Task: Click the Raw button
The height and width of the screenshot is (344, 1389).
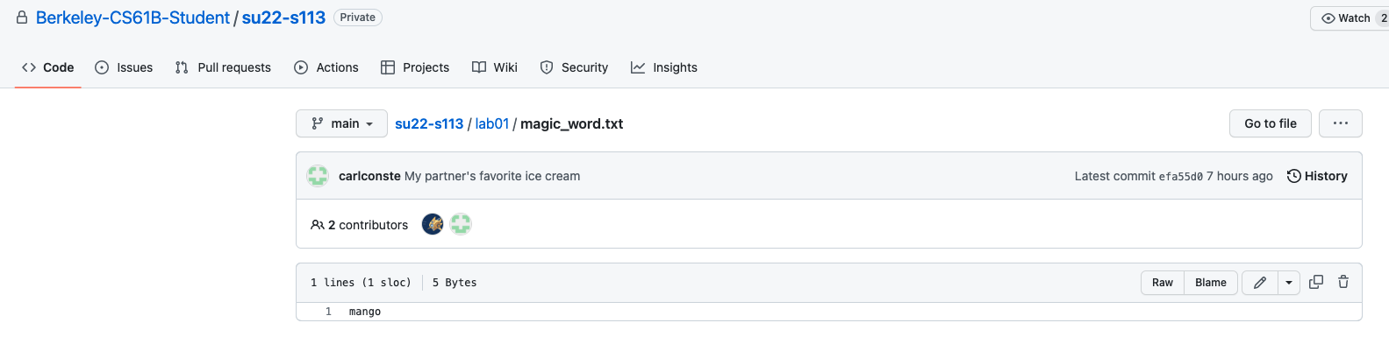Action: [x=1163, y=283]
